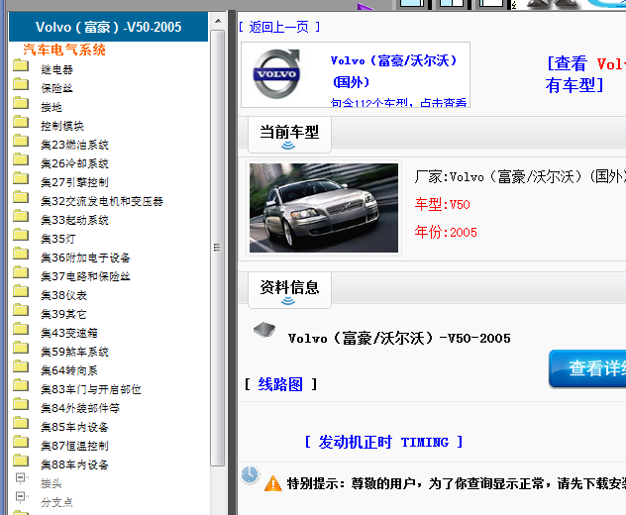Open the 集33起动系统 folder icon
The width and height of the screenshot is (626, 515).
tap(21, 216)
